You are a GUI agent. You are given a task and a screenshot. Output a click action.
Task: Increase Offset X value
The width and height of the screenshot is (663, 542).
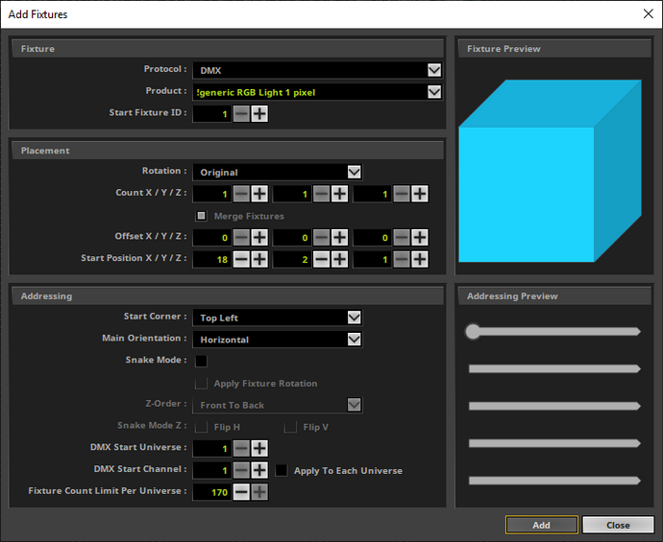coord(259,237)
